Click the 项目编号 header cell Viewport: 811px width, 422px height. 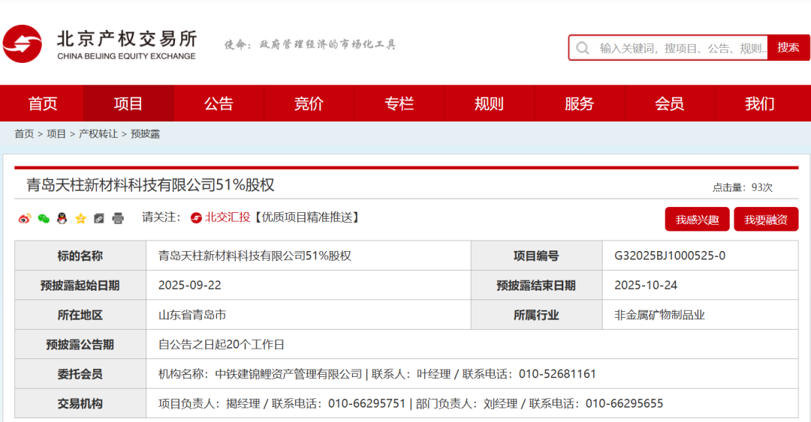coord(536,256)
